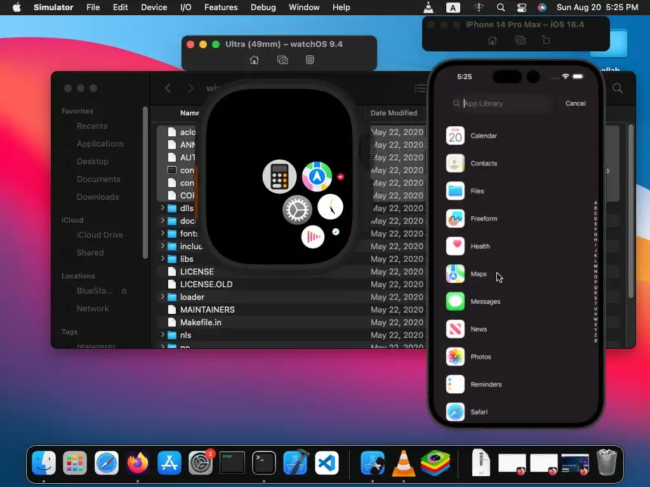Open Terminal from the Dock
Screen dimensions: 650x487
pyautogui.click(x=264, y=462)
